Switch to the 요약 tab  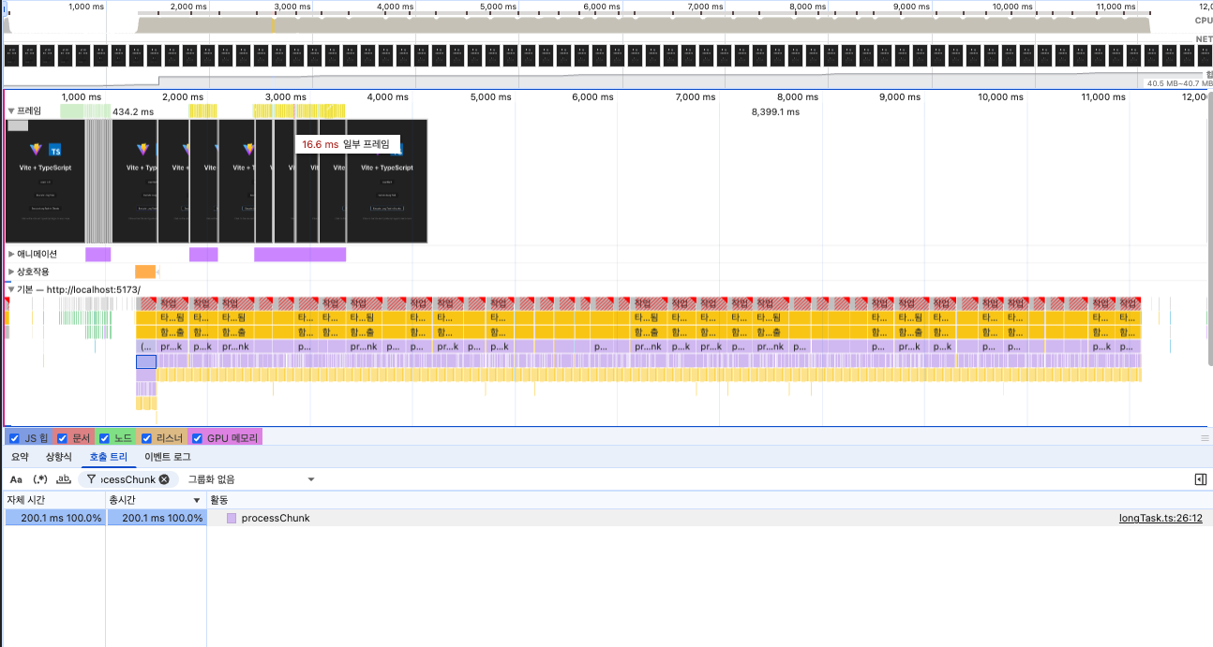(x=20, y=457)
